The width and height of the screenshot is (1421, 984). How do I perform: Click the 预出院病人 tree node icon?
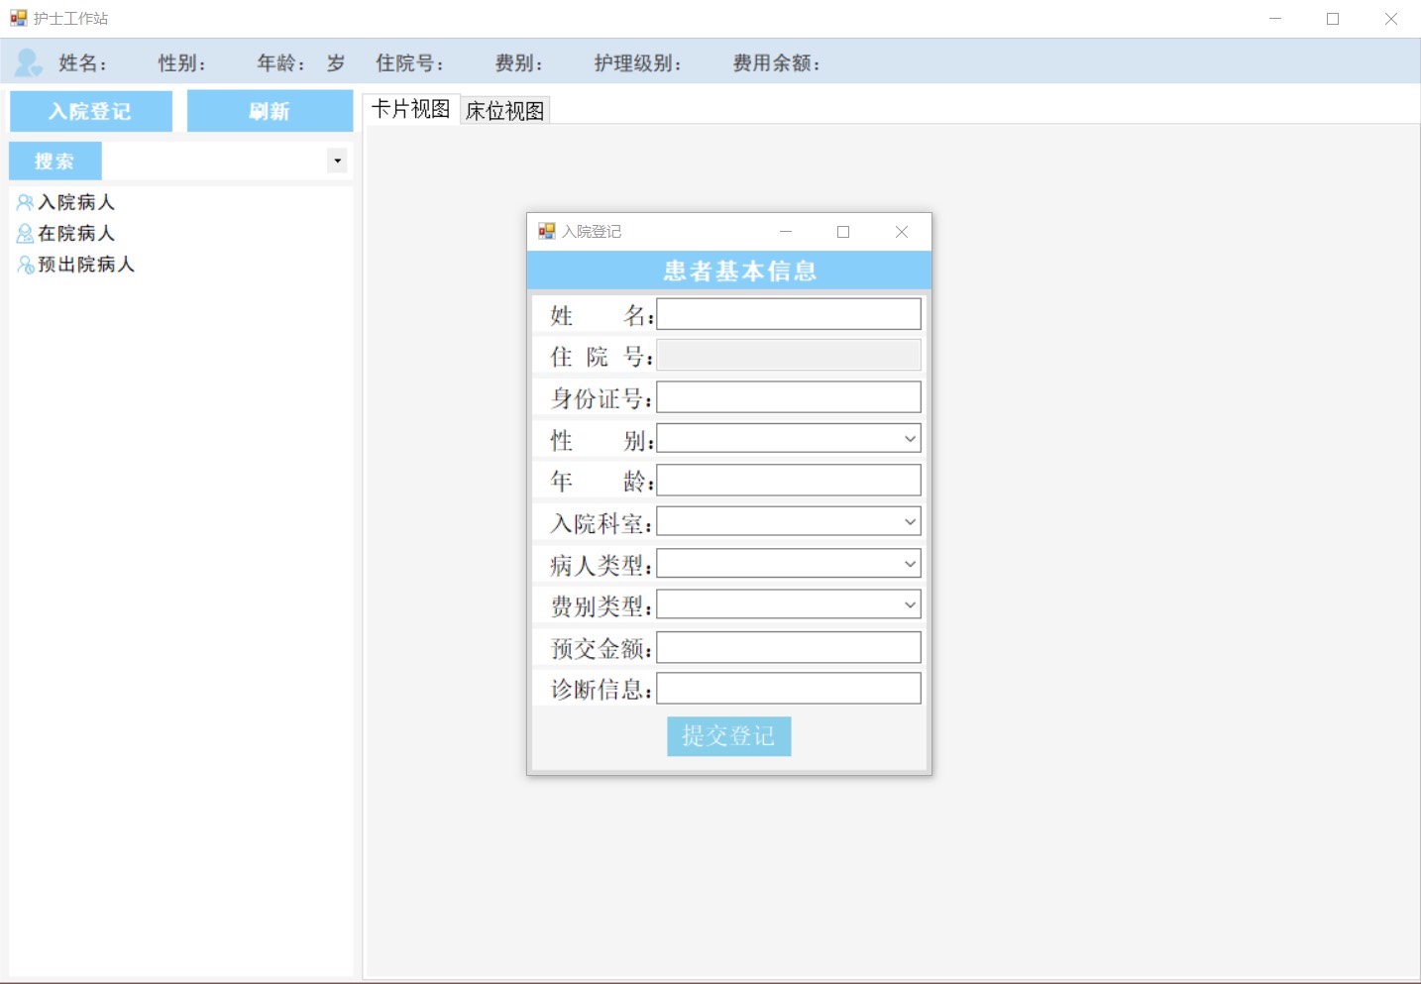point(25,265)
